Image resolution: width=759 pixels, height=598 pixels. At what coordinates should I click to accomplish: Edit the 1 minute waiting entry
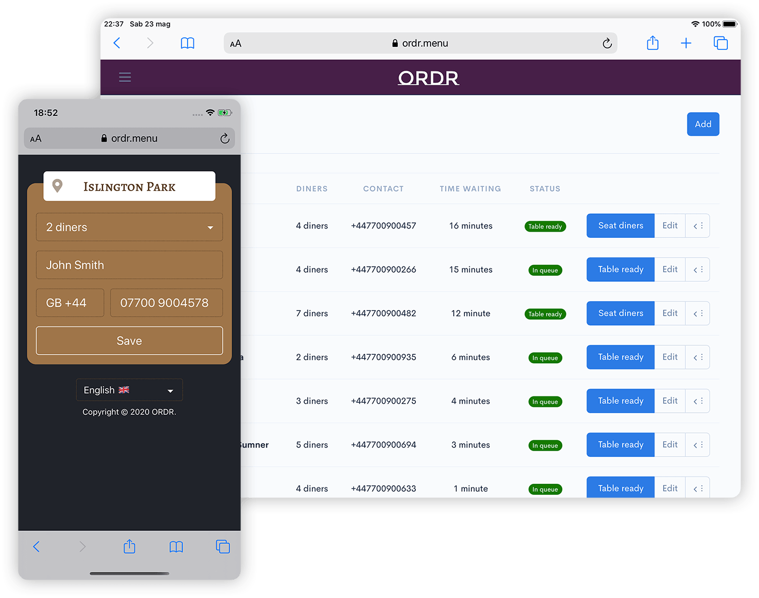tap(670, 487)
